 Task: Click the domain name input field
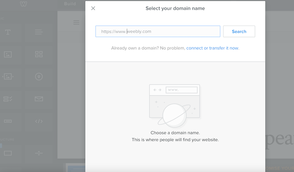(x=158, y=31)
